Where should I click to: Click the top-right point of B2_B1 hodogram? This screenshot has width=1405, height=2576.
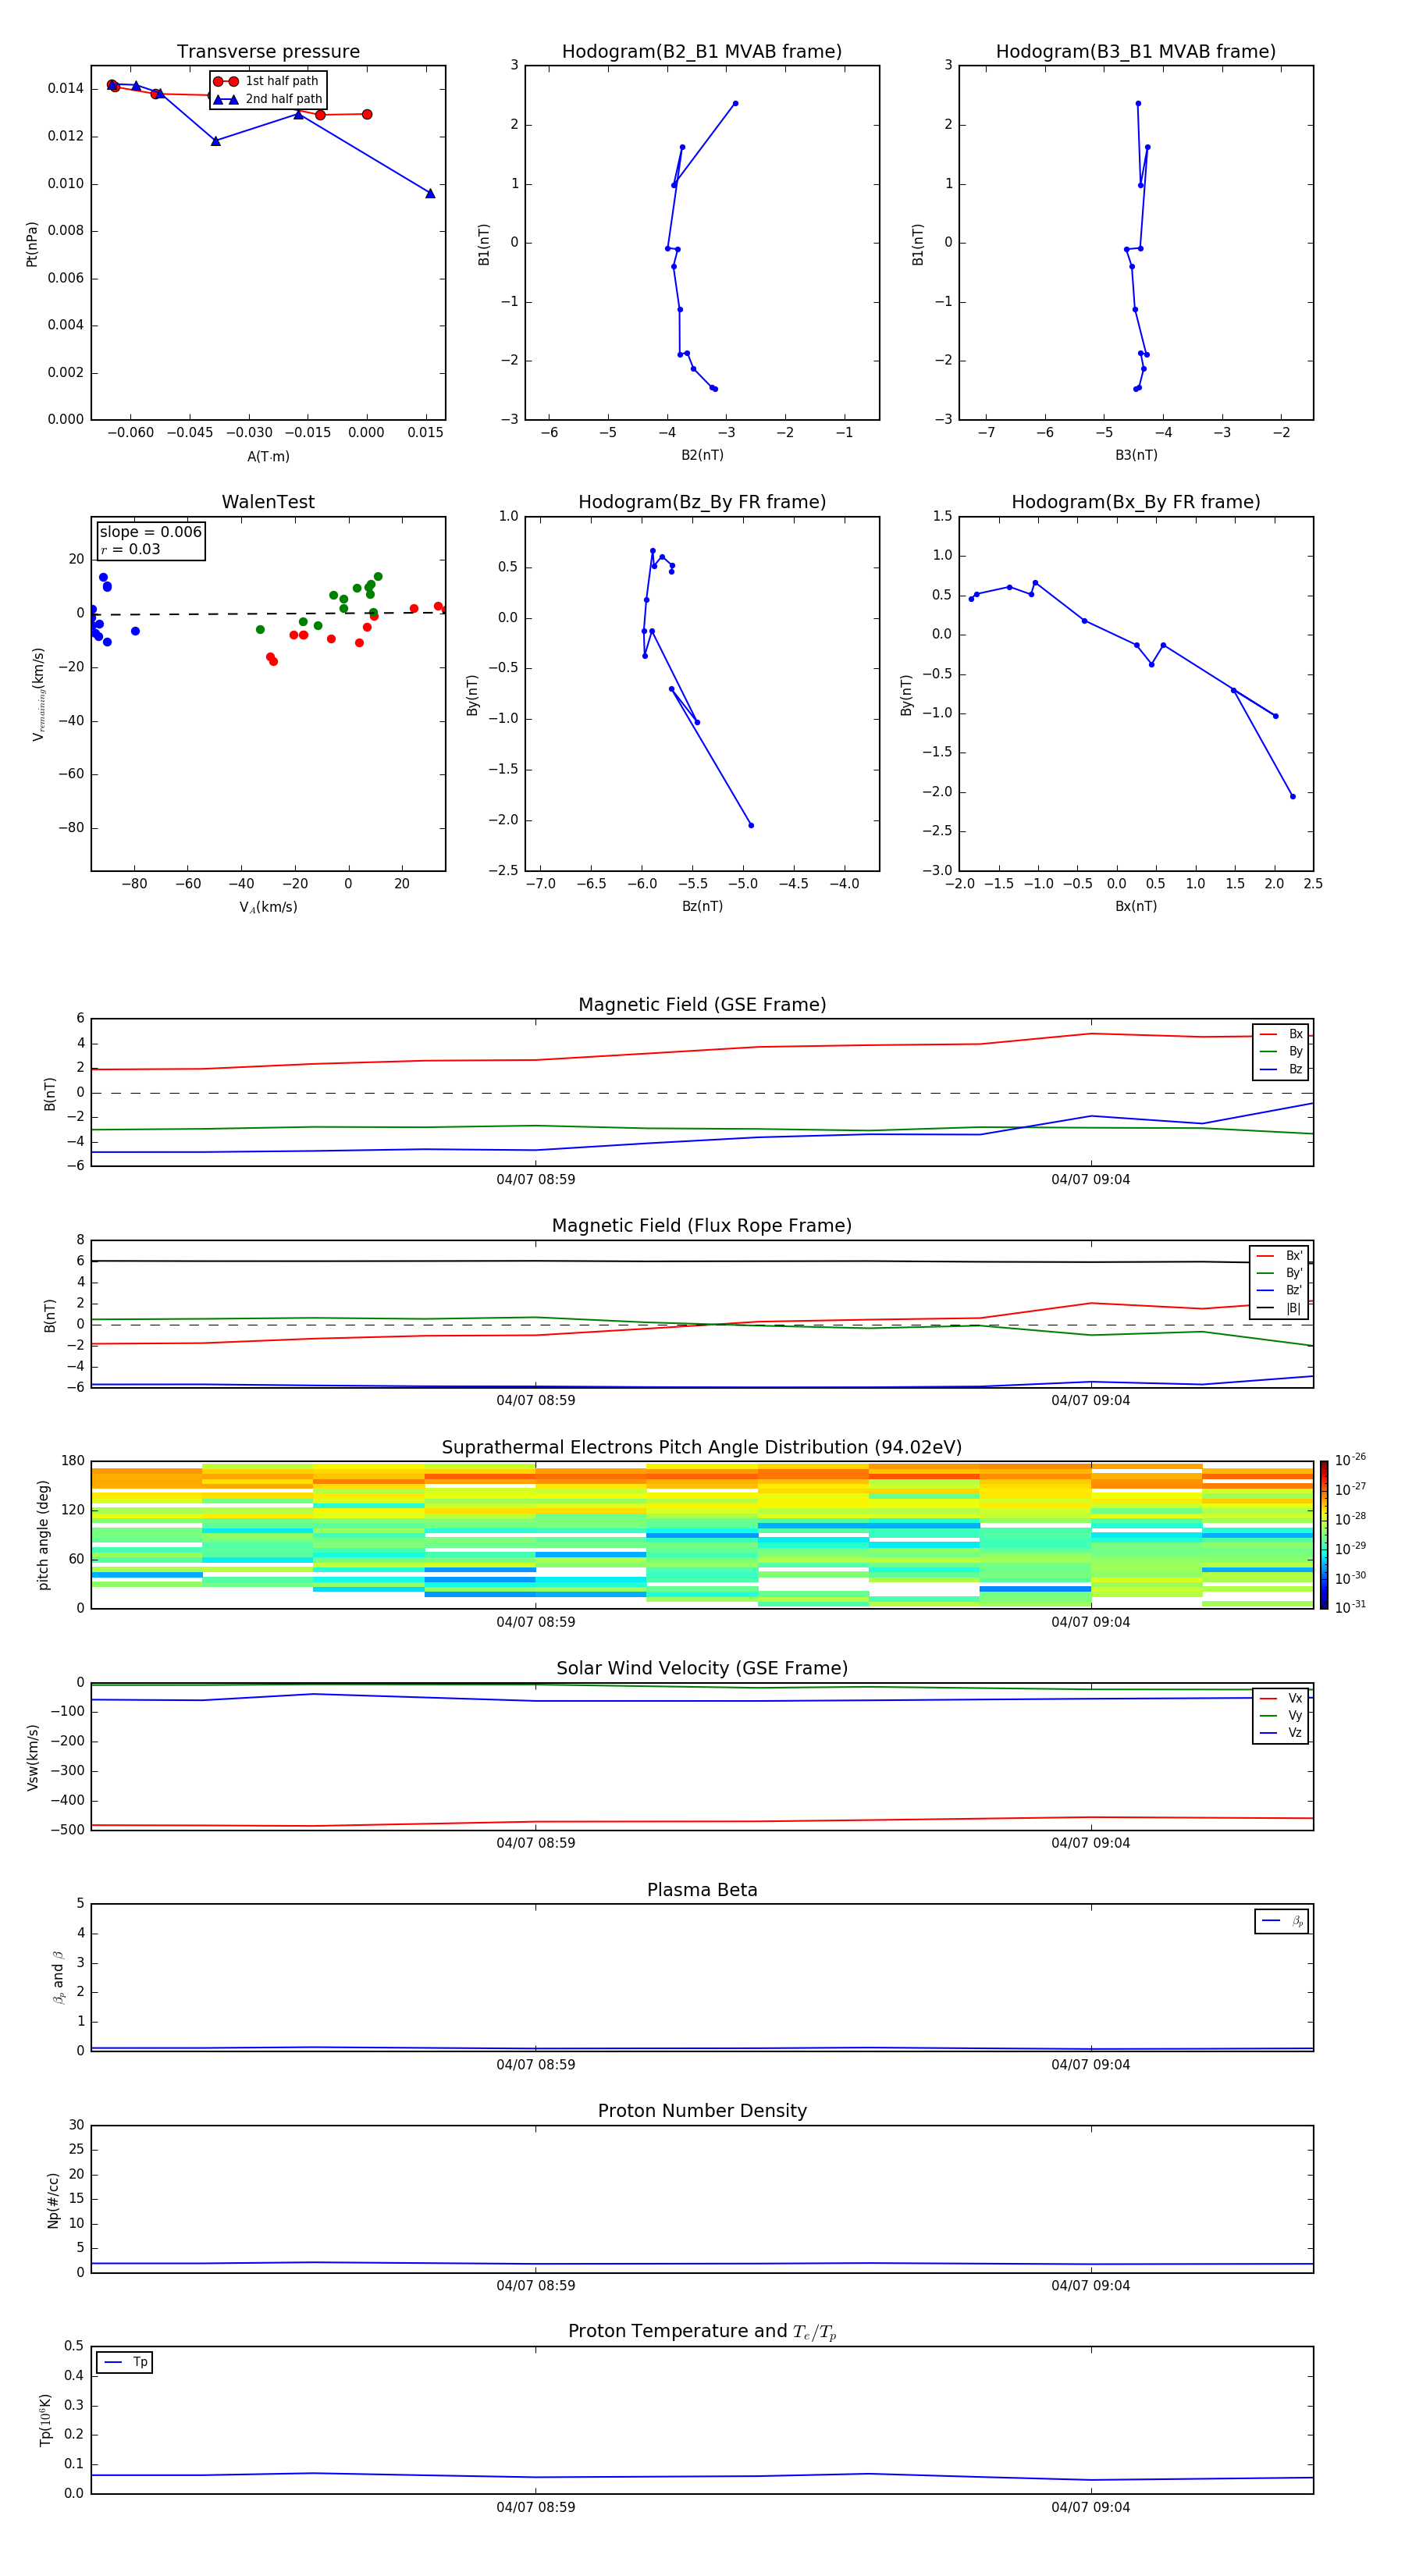point(735,103)
